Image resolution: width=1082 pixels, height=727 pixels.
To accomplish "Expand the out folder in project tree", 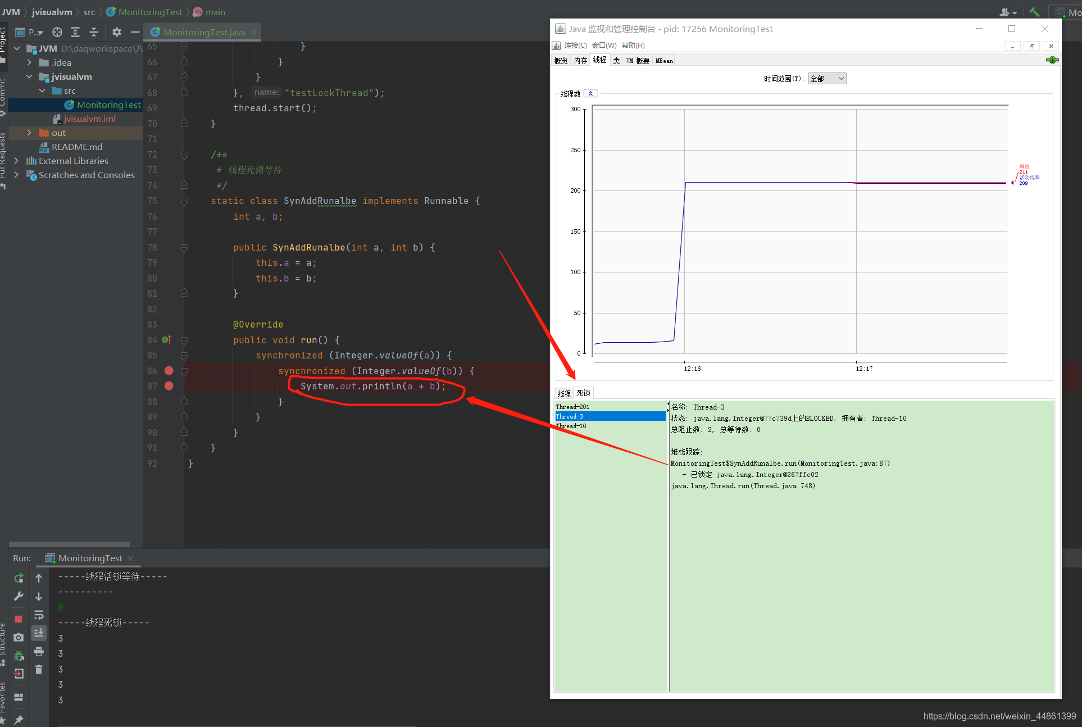I will (29, 133).
